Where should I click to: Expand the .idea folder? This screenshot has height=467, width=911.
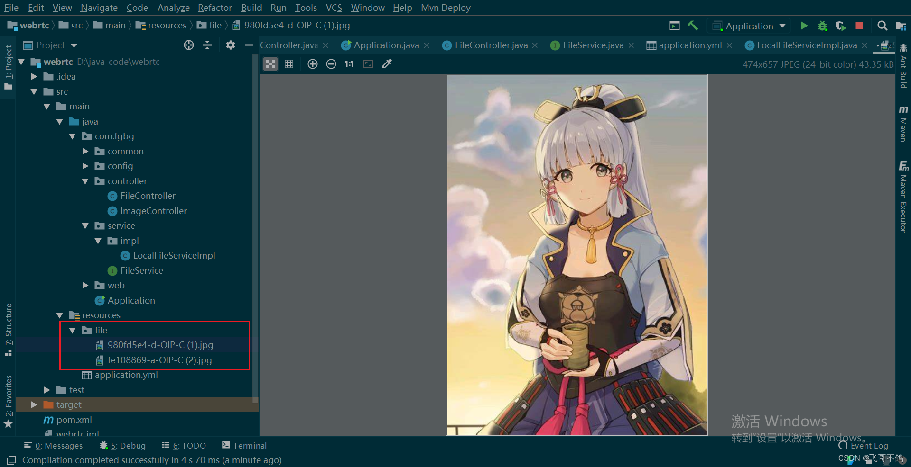34,76
